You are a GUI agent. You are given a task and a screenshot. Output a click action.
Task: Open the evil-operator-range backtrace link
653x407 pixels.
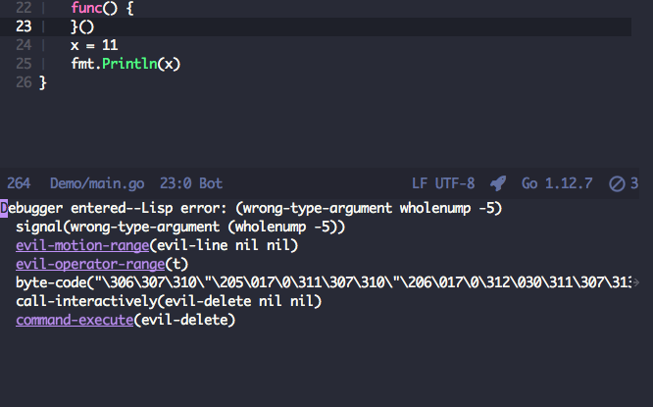[x=90, y=264]
